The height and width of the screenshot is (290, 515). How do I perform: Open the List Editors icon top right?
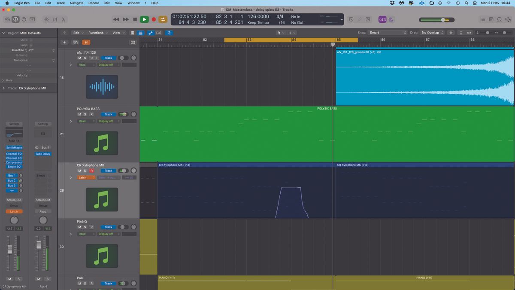pos(482,19)
